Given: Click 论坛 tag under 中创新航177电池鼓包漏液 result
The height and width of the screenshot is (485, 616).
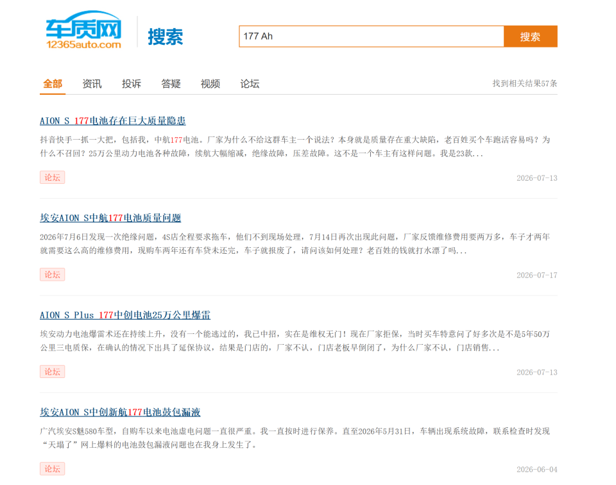Looking at the screenshot, I should pos(52,469).
